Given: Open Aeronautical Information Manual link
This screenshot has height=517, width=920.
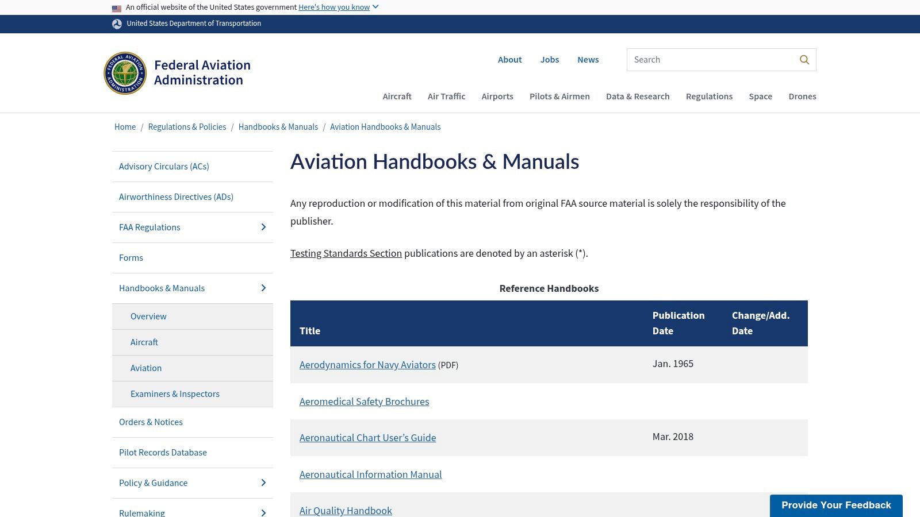Looking at the screenshot, I should pos(370,474).
